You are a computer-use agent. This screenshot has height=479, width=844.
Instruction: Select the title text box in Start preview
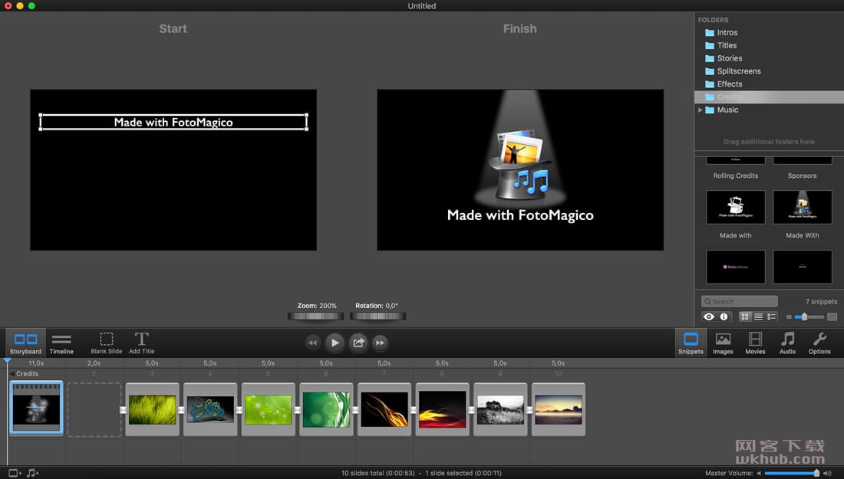point(173,122)
